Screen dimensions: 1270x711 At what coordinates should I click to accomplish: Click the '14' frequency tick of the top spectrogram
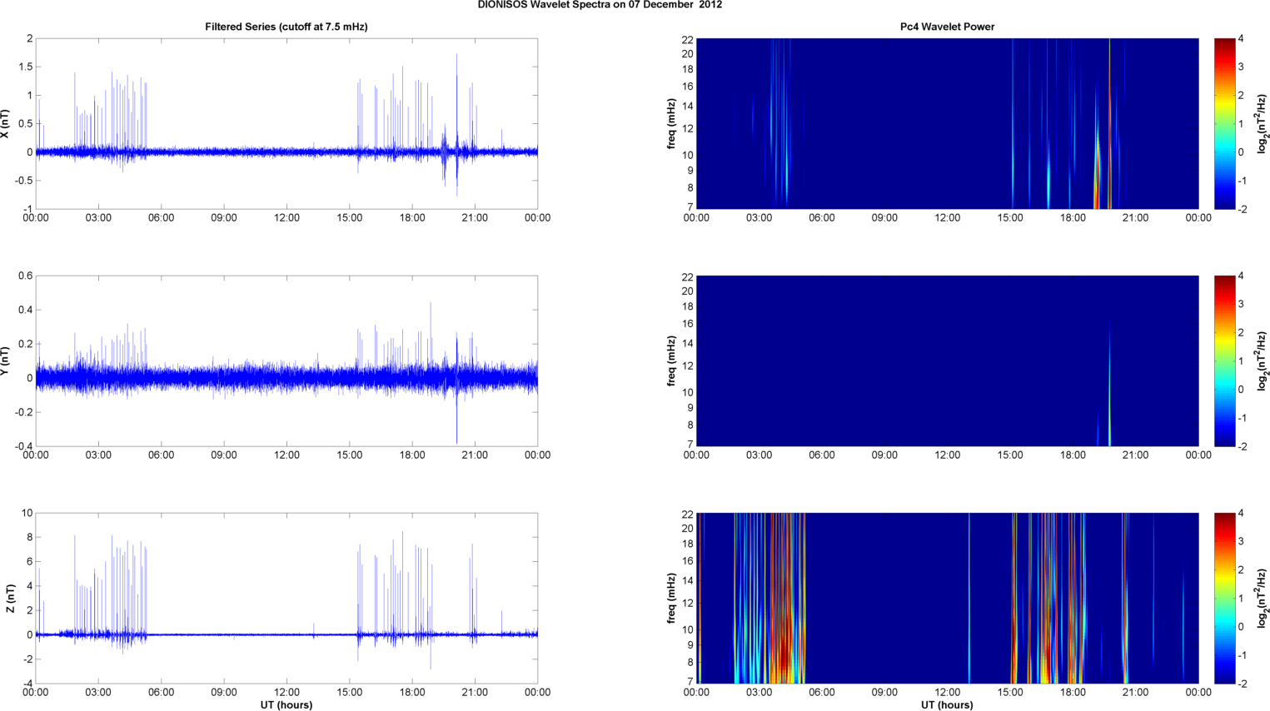(x=688, y=107)
